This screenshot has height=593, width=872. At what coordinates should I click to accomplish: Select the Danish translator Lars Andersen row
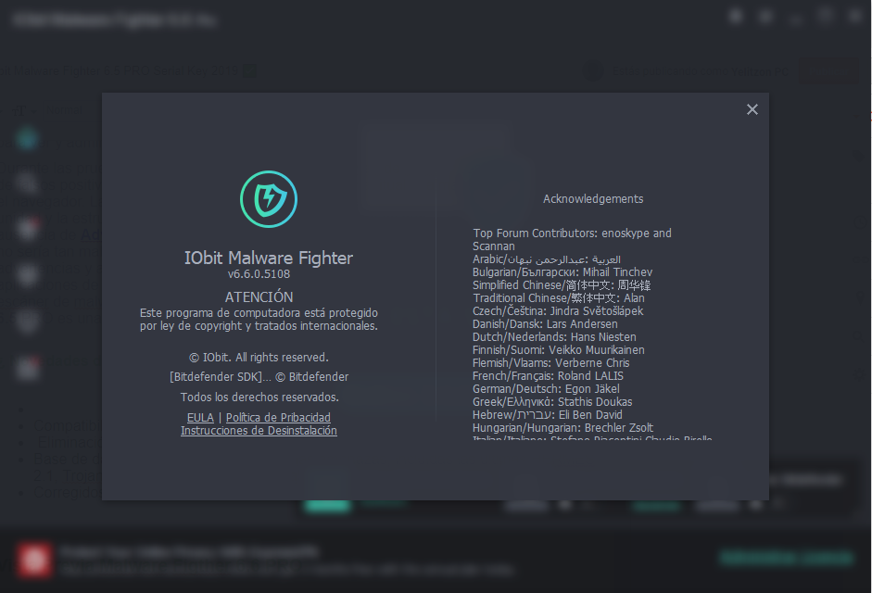tap(545, 323)
